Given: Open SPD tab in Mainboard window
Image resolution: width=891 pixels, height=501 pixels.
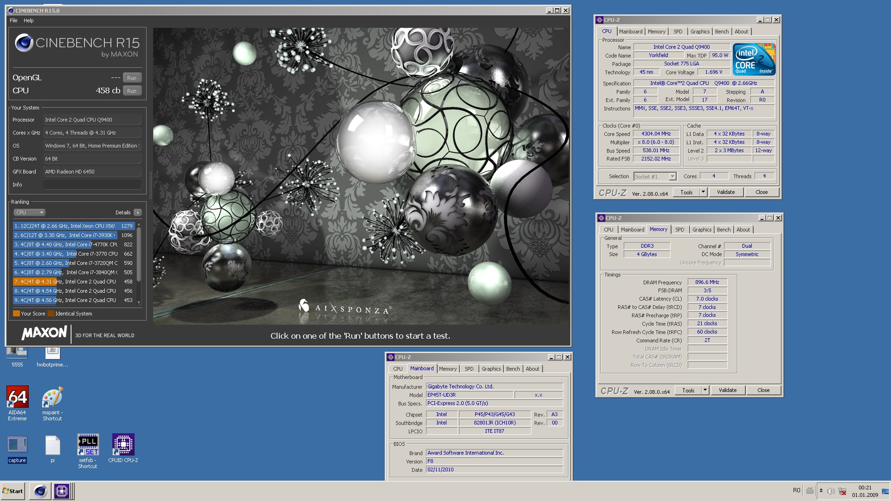Looking at the screenshot, I should point(469,369).
